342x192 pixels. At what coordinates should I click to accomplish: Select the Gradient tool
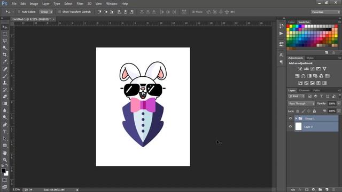5,103
